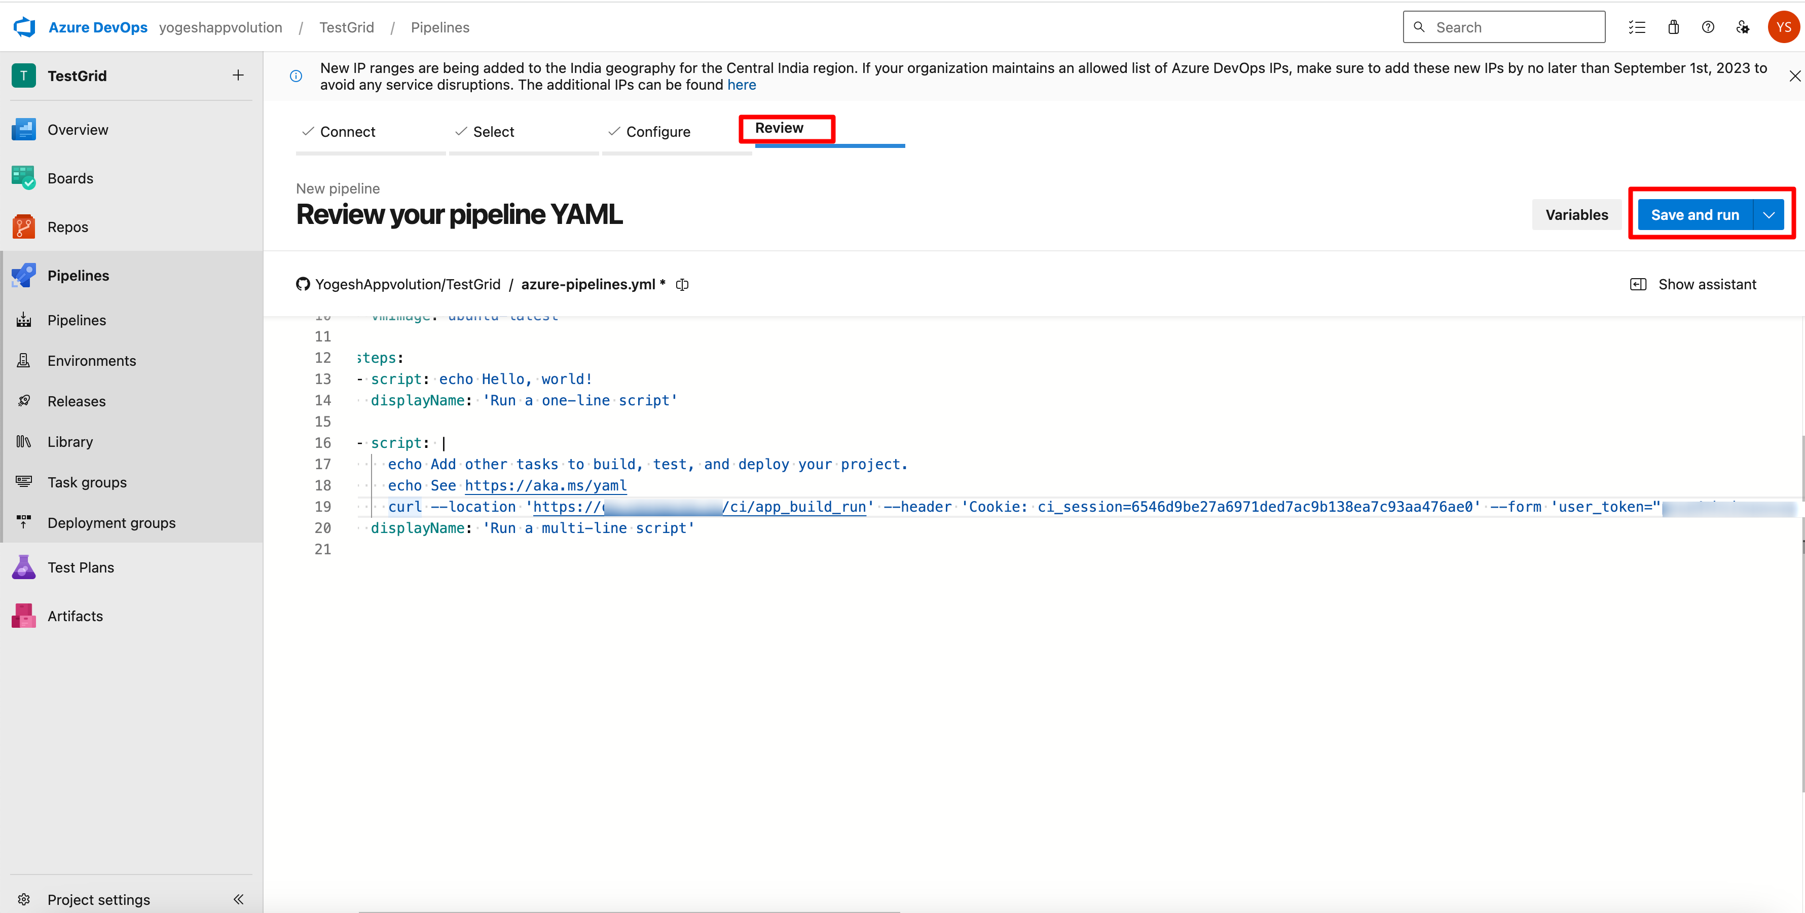Open https://aka.ms/yaml link in editor
Screen dimensions: 1805x913
pyautogui.click(x=546, y=486)
